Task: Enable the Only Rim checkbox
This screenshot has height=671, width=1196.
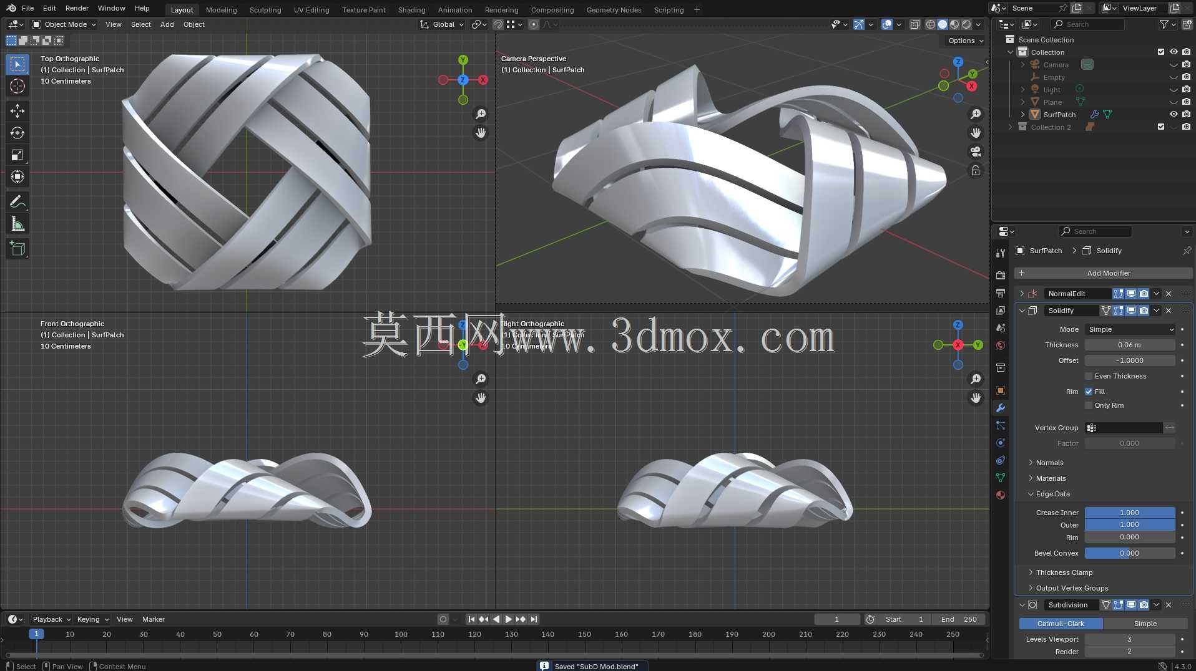Action: click(x=1089, y=405)
